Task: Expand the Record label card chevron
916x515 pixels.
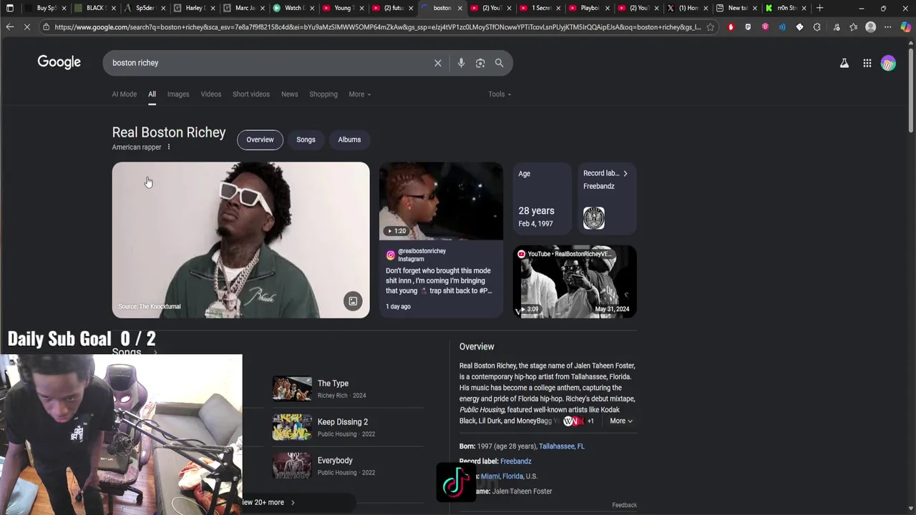Action: coord(625,174)
